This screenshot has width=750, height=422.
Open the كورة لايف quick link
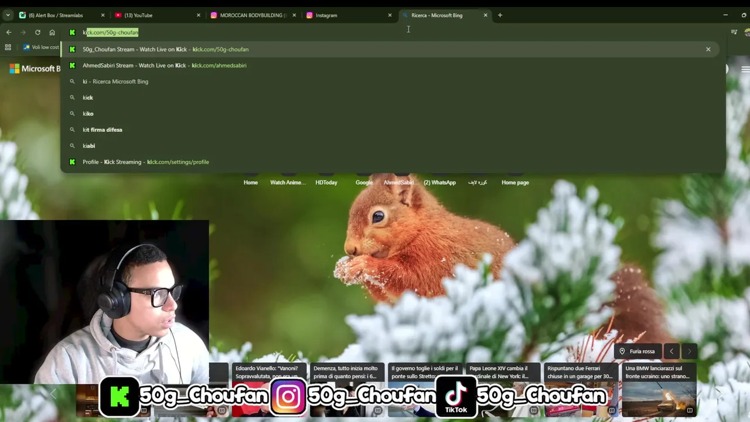pyautogui.click(x=478, y=182)
